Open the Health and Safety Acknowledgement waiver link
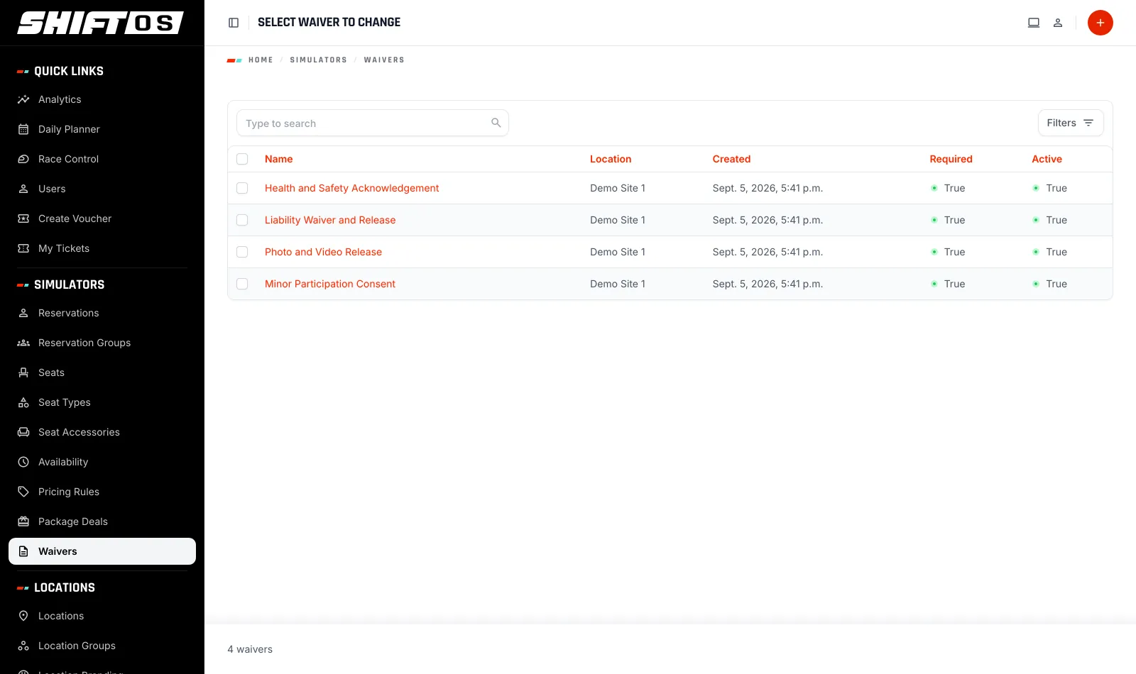Viewport: 1136px width, 674px height. pyautogui.click(x=351, y=188)
